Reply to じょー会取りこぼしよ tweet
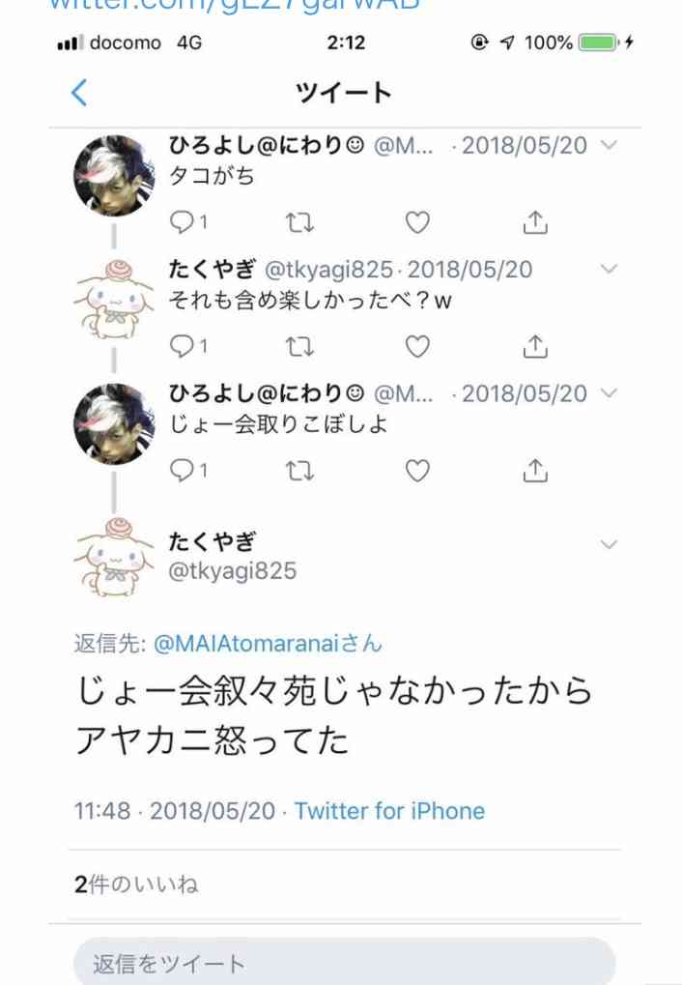682x985 pixels. coord(187,470)
